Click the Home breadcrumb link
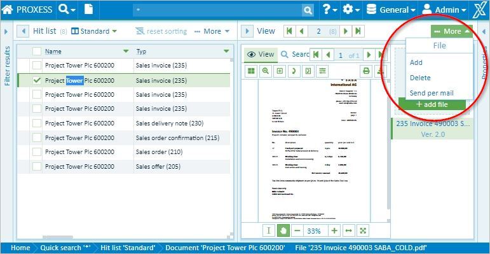Image resolution: width=490 pixels, height=254 pixels. [20, 248]
